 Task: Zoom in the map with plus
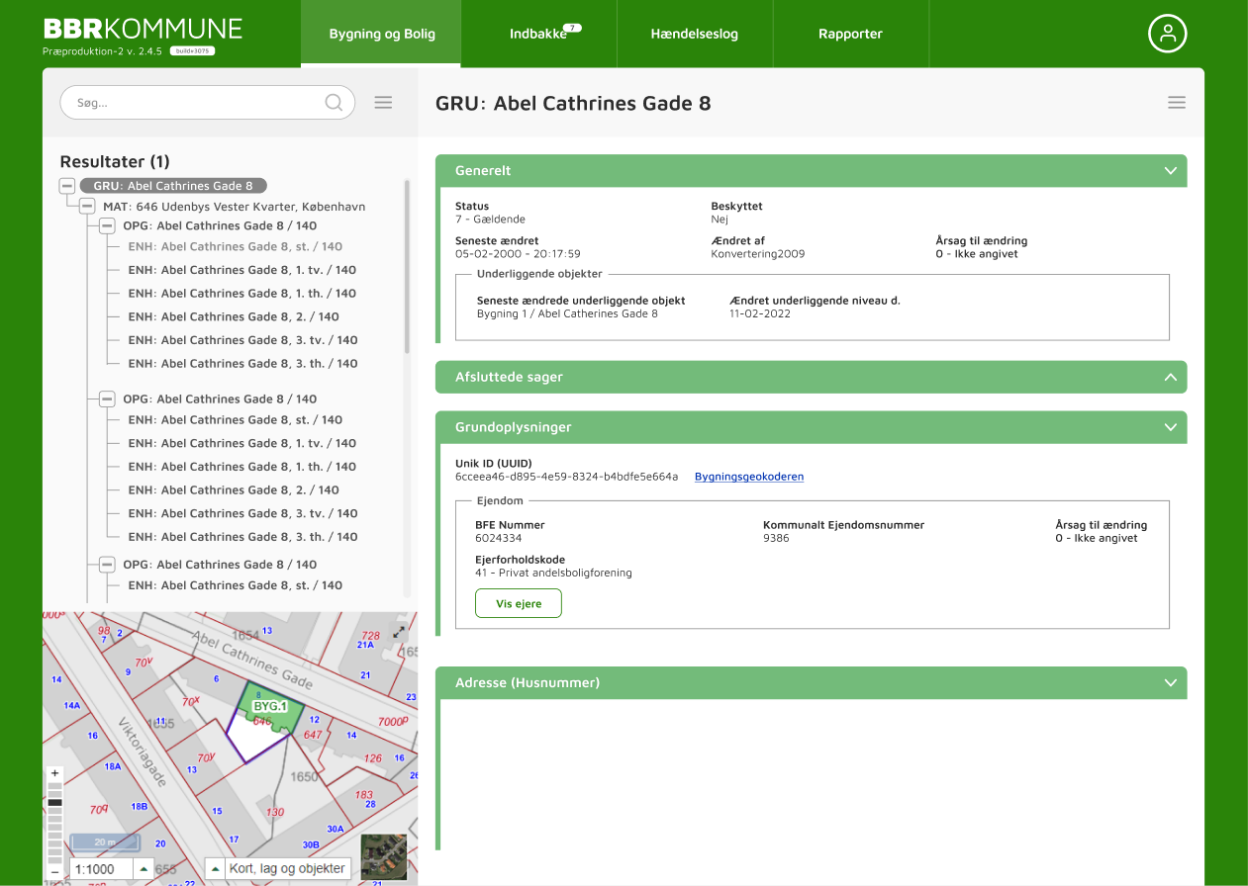(x=55, y=773)
